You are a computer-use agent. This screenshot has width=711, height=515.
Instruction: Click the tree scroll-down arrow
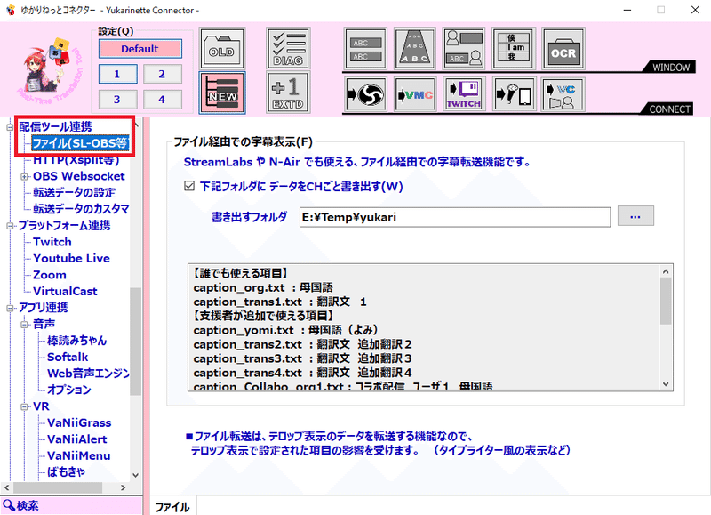[135, 475]
